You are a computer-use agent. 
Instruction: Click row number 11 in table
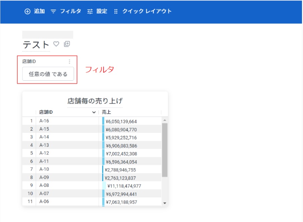(30, 201)
